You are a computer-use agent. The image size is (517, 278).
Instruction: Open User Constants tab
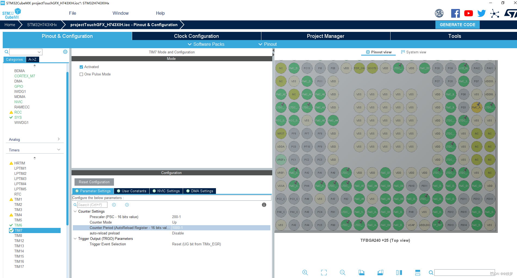tap(132, 191)
